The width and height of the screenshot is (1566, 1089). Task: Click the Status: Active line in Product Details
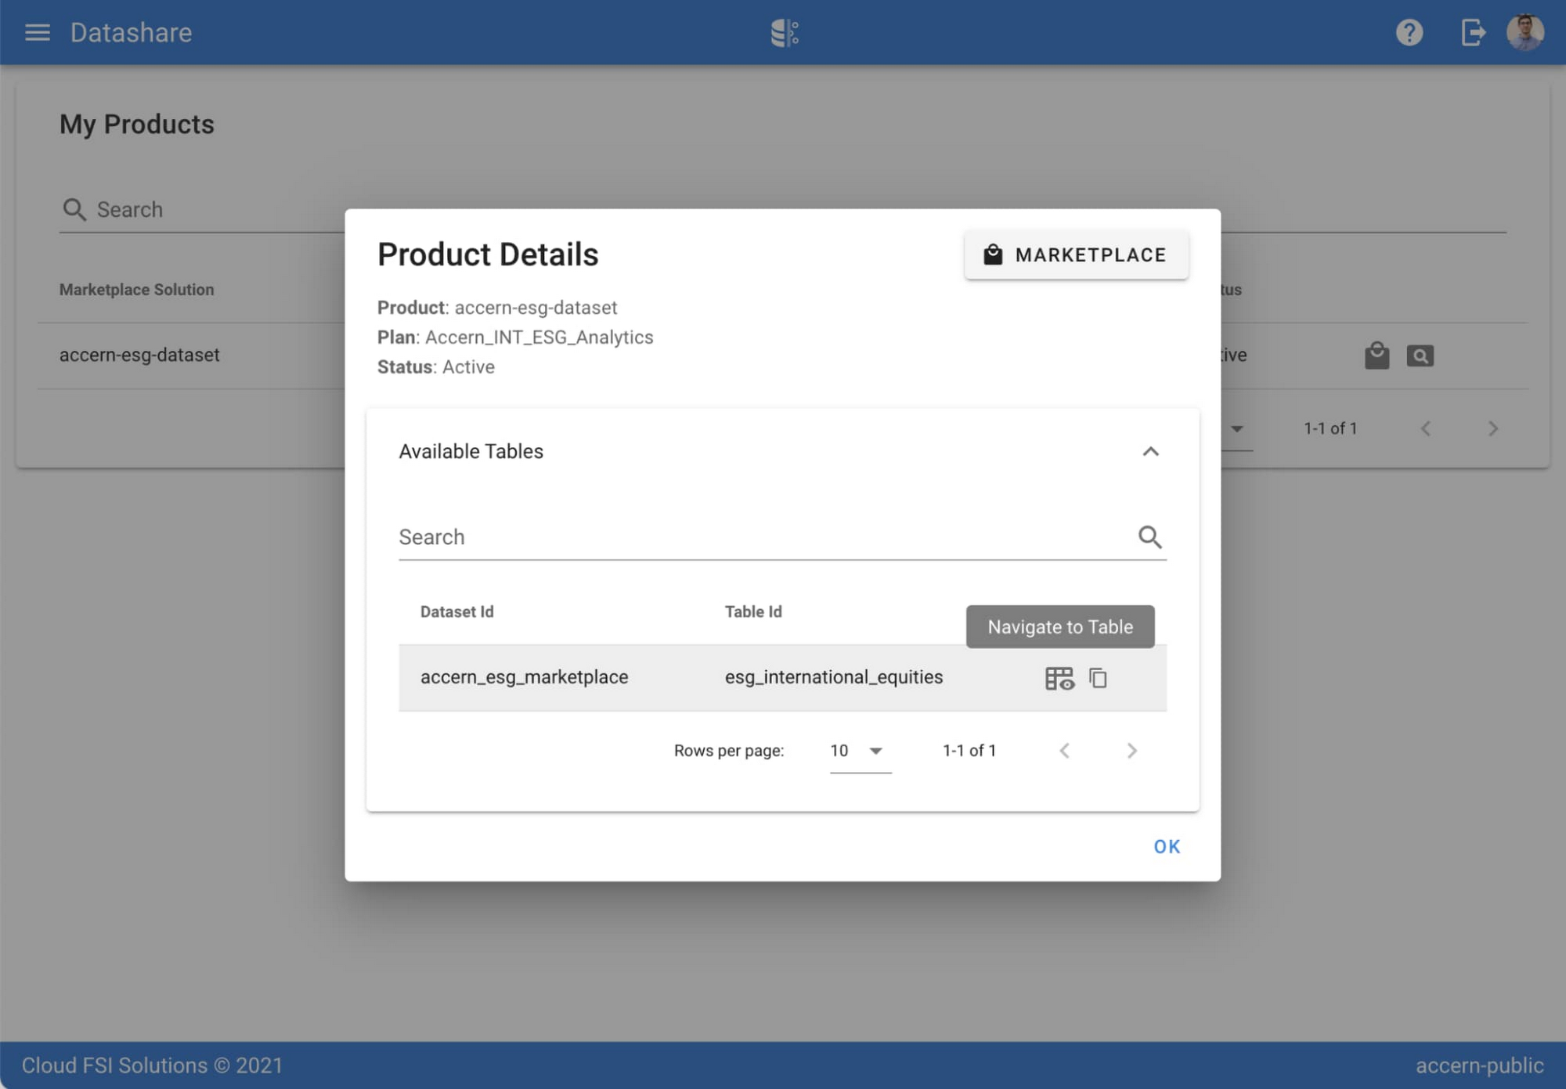coord(435,367)
